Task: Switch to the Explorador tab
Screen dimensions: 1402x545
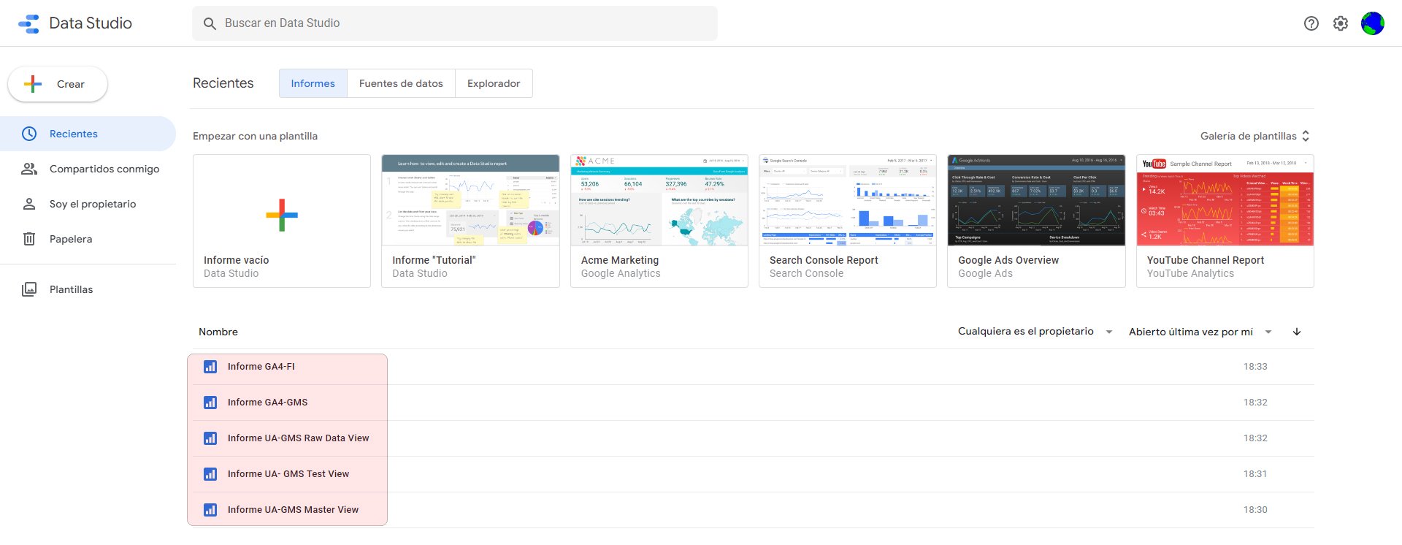Action: (494, 83)
